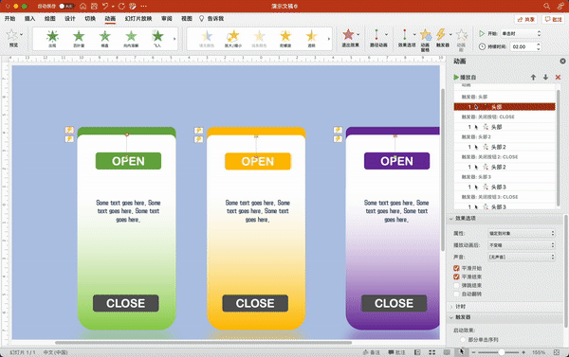The width and height of the screenshot is (569, 357).
Task: Open the 路径动画 path animation gallery
Action: click(x=378, y=39)
